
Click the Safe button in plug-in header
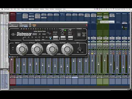coord(30,26)
